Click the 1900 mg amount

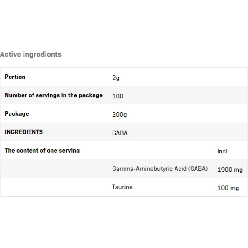point(230,170)
